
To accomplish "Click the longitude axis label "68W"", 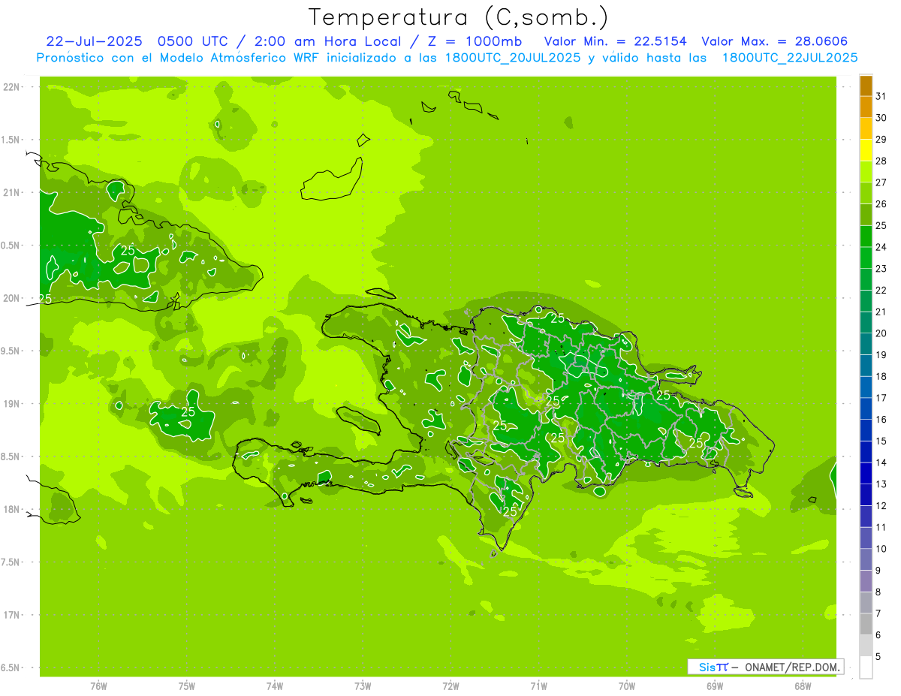I will click(x=803, y=686).
